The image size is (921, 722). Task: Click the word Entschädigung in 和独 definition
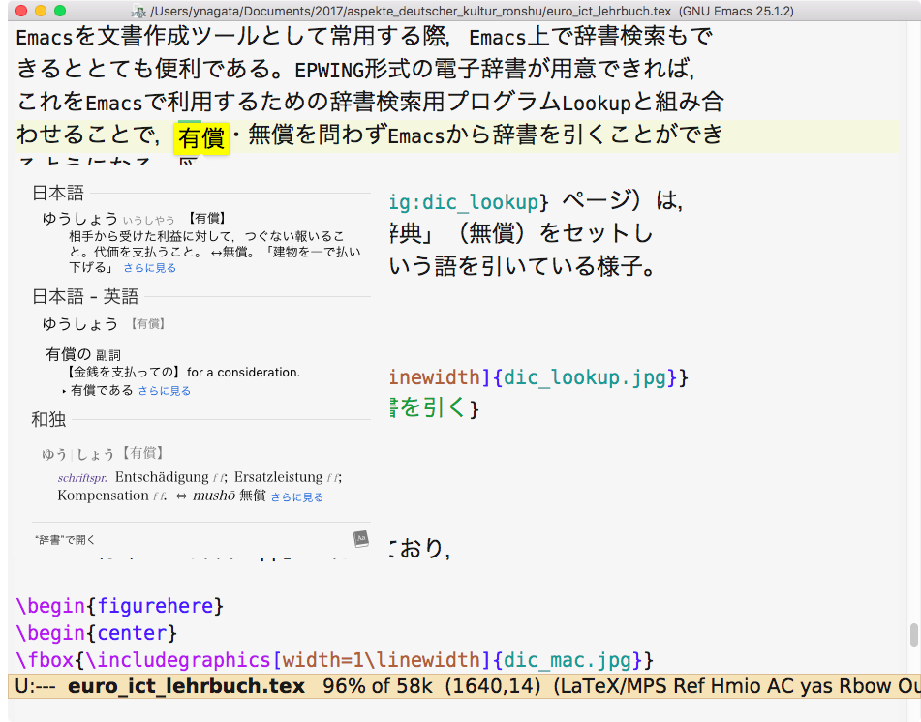tap(162, 476)
